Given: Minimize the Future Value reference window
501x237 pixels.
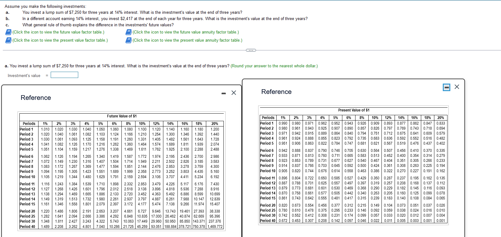Looking at the screenshot, I should pyautogui.click(x=223, y=93).
